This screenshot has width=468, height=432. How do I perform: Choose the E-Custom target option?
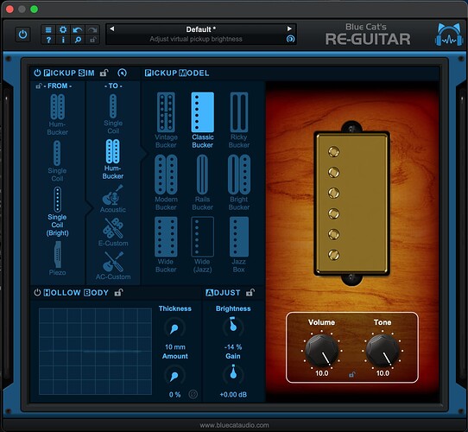click(x=113, y=232)
